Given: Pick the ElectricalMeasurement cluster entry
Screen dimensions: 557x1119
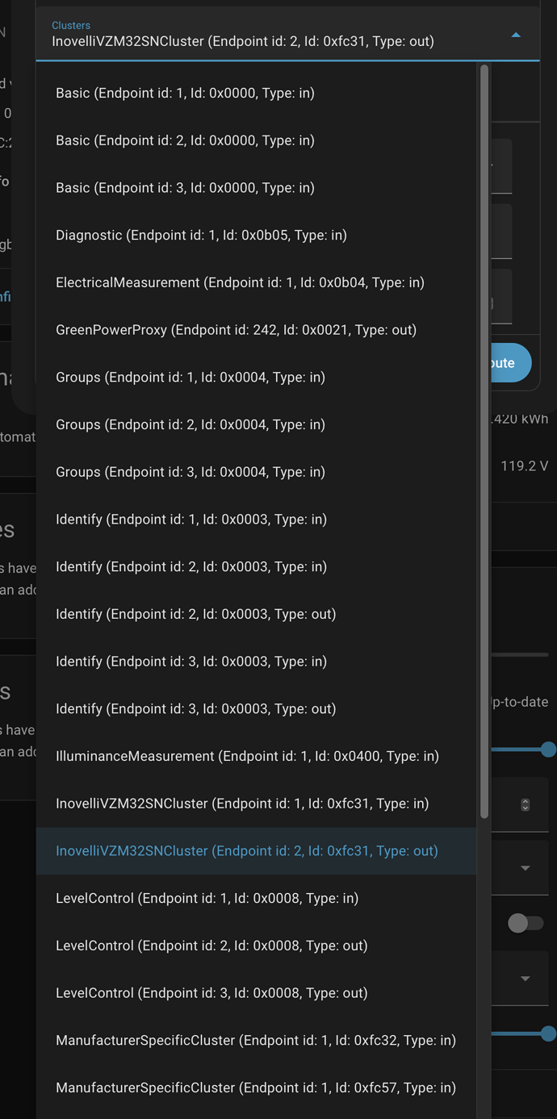Looking at the screenshot, I should coord(240,283).
